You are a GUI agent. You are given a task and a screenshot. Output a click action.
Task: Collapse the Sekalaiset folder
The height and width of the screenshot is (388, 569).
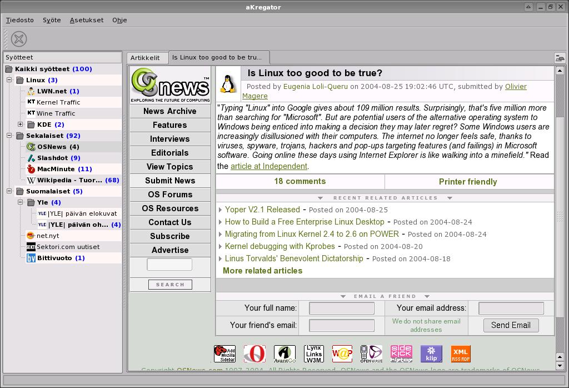point(9,136)
